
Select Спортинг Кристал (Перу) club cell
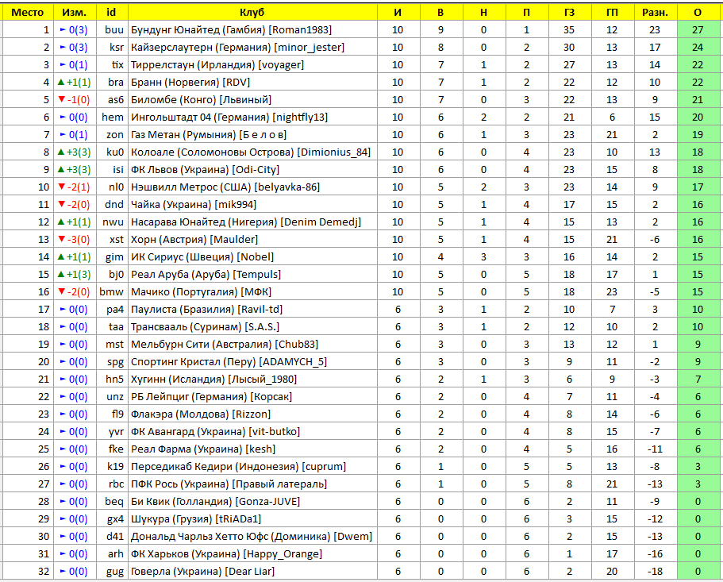(252, 362)
